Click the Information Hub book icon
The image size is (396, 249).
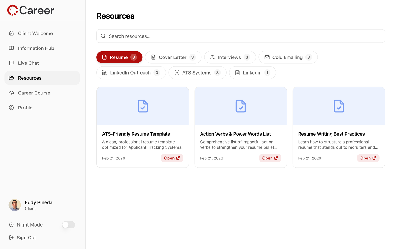(x=11, y=48)
